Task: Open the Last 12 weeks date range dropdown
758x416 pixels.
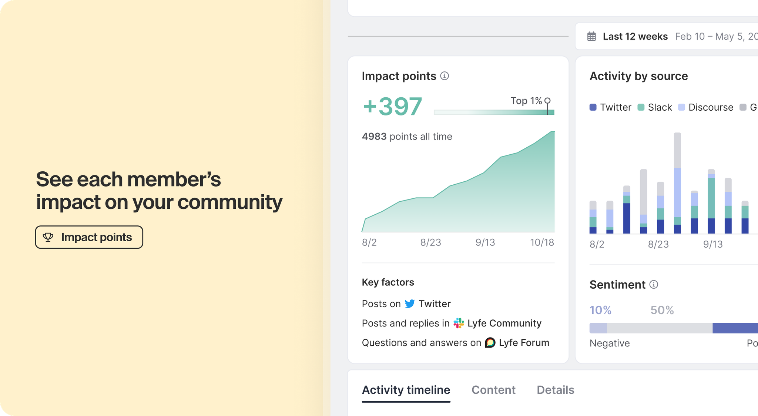Action: pos(635,36)
